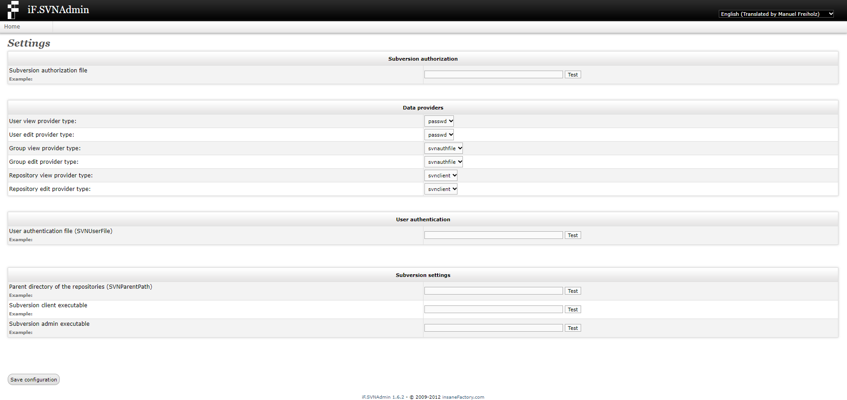Click the Subversion authorization file input field
Image resolution: width=847 pixels, height=400 pixels.
point(493,75)
